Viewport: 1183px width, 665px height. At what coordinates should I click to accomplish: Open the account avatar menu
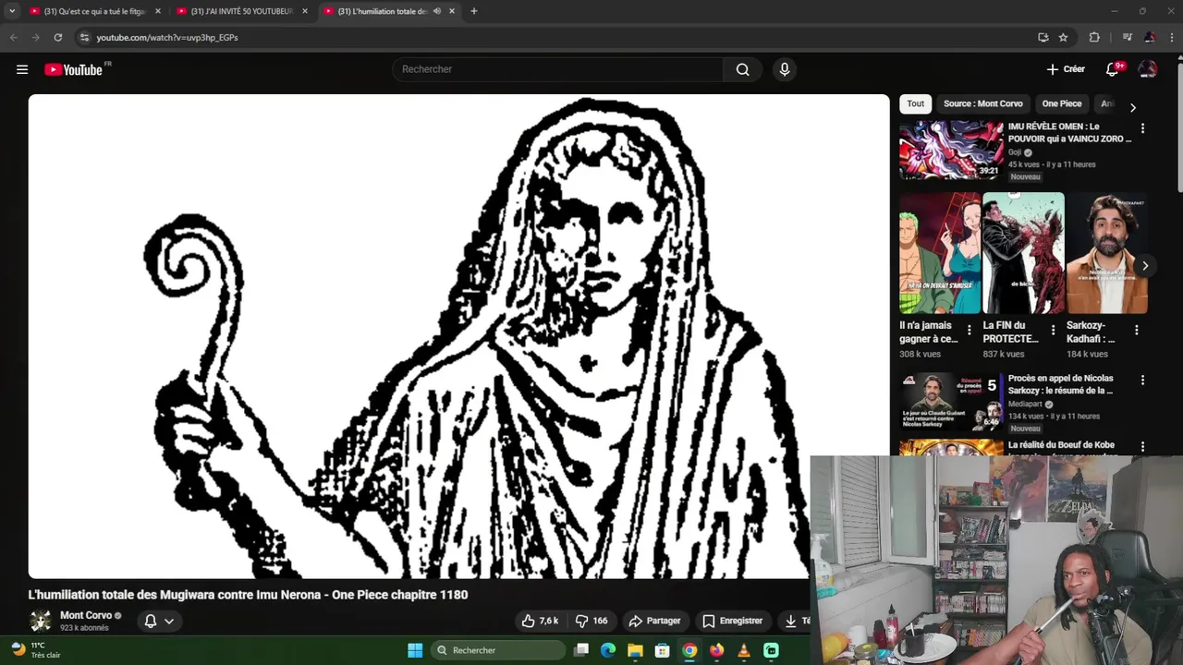click(1148, 69)
